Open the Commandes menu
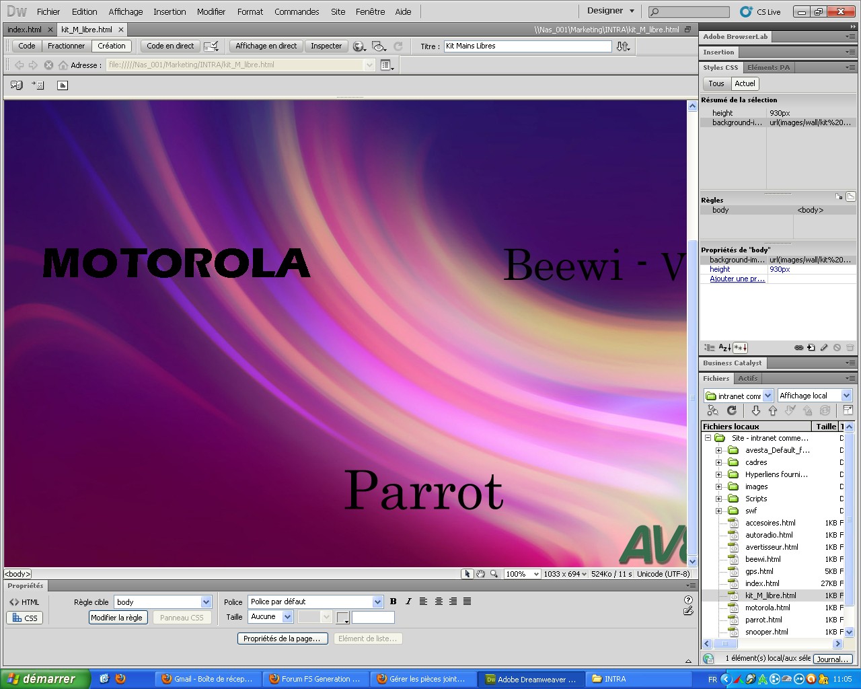861x689 pixels. click(297, 11)
